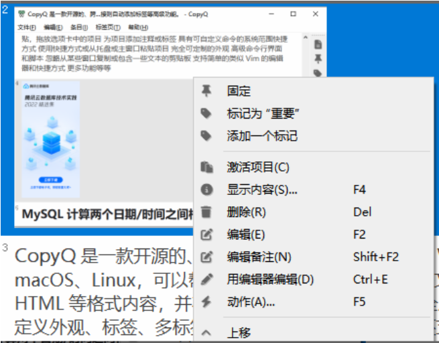439x343 pixels.
Task: Open 动作(A)... from the context menu
Action: (313, 302)
